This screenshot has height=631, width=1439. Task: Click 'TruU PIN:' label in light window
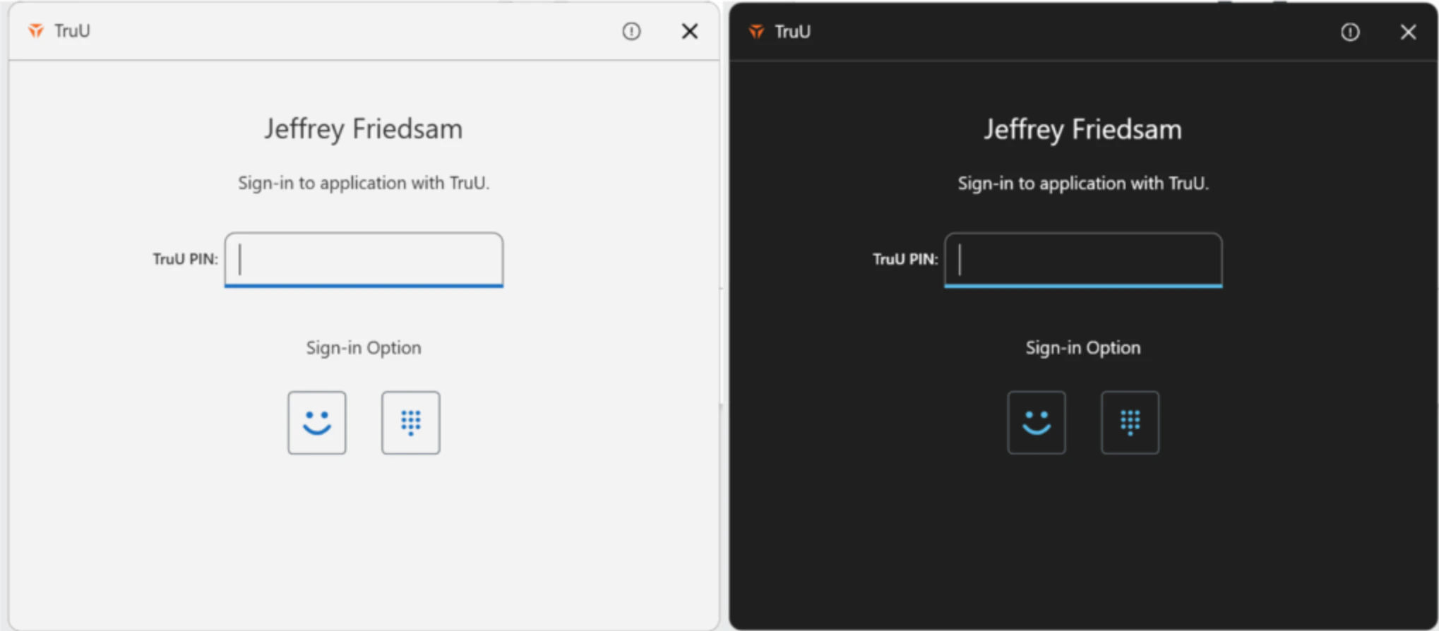[x=186, y=259]
